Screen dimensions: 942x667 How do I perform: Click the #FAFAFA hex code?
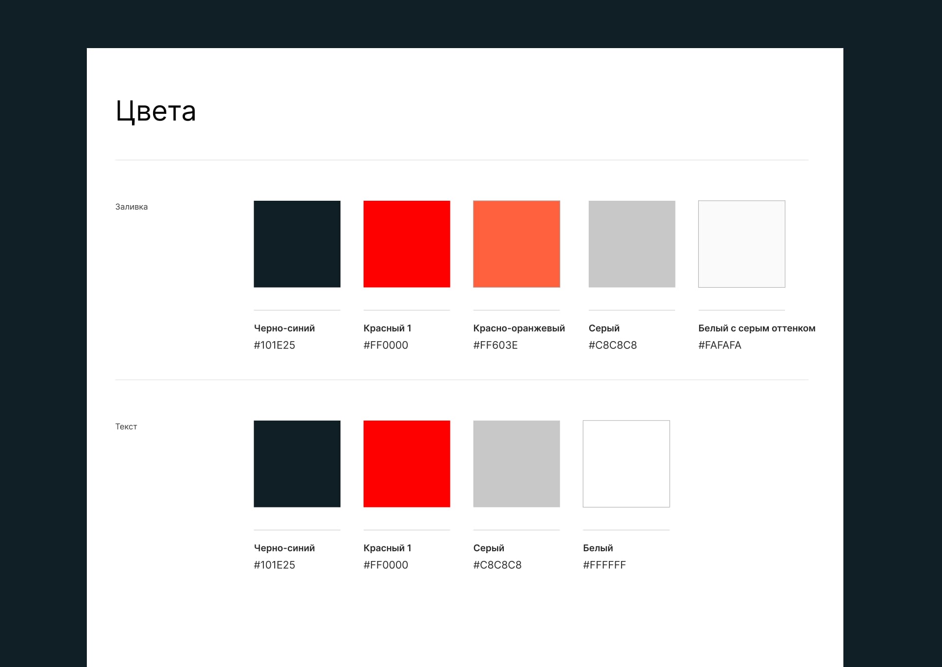point(720,345)
